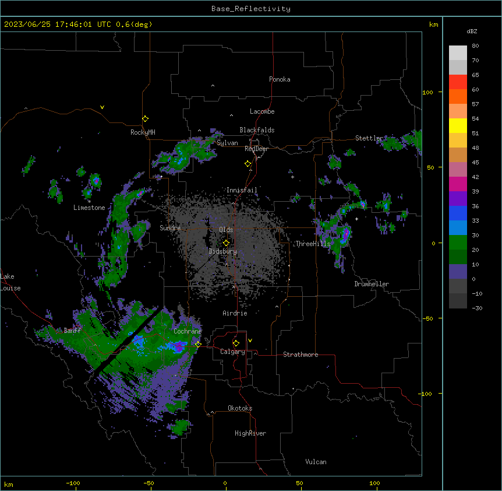Screen dimensions: 502x491
Task: Click the km unit label at top right
Action: point(433,24)
